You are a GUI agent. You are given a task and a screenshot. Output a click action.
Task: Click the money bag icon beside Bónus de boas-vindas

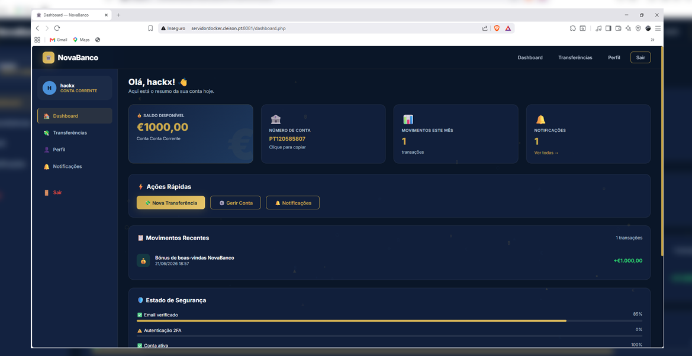[x=143, y=261]
